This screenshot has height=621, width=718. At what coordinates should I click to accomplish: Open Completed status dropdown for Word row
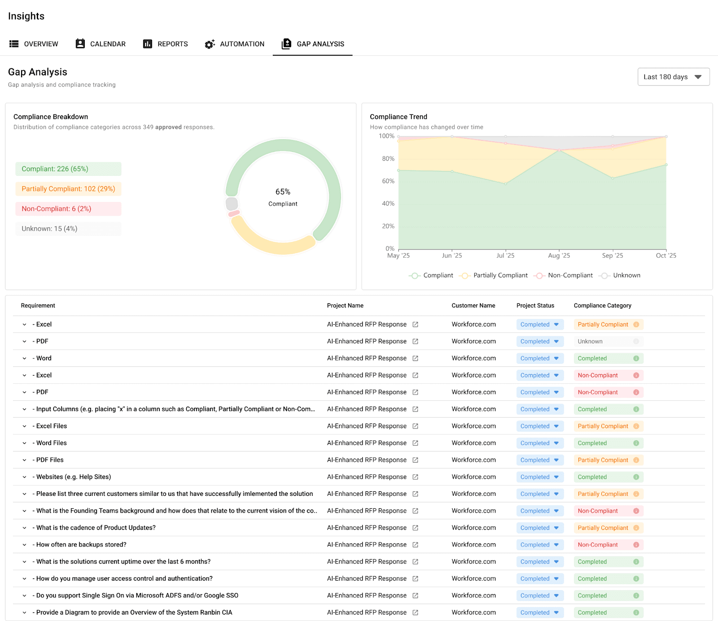pyautogui.click(x=540, y=359)
